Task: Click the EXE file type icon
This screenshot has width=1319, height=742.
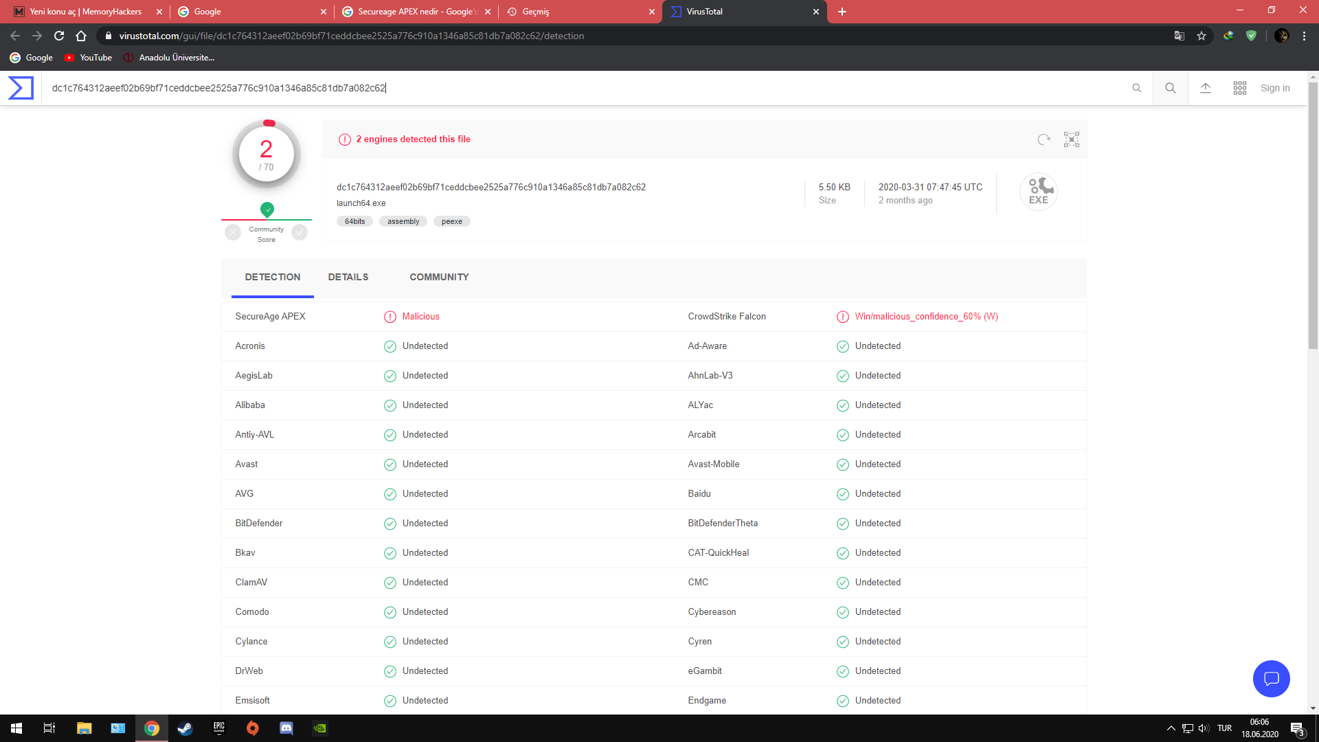Action: point(1039,192)
